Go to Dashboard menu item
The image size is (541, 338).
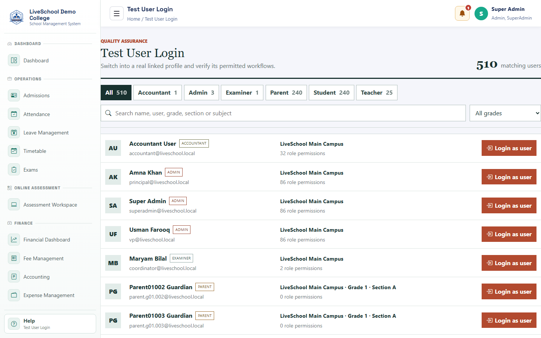pos(50,60)
